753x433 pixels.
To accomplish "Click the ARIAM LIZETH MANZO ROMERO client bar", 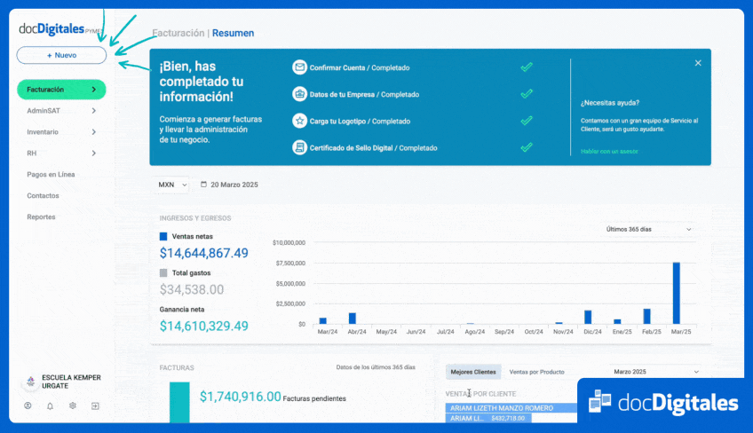I will (511, 408).
